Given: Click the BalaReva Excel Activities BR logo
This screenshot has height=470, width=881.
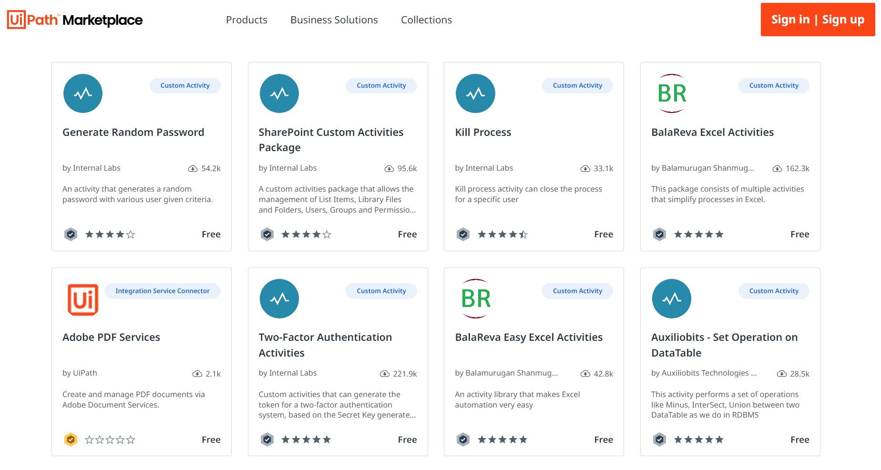Looking at the screenshot, I should tap(672, 93).
